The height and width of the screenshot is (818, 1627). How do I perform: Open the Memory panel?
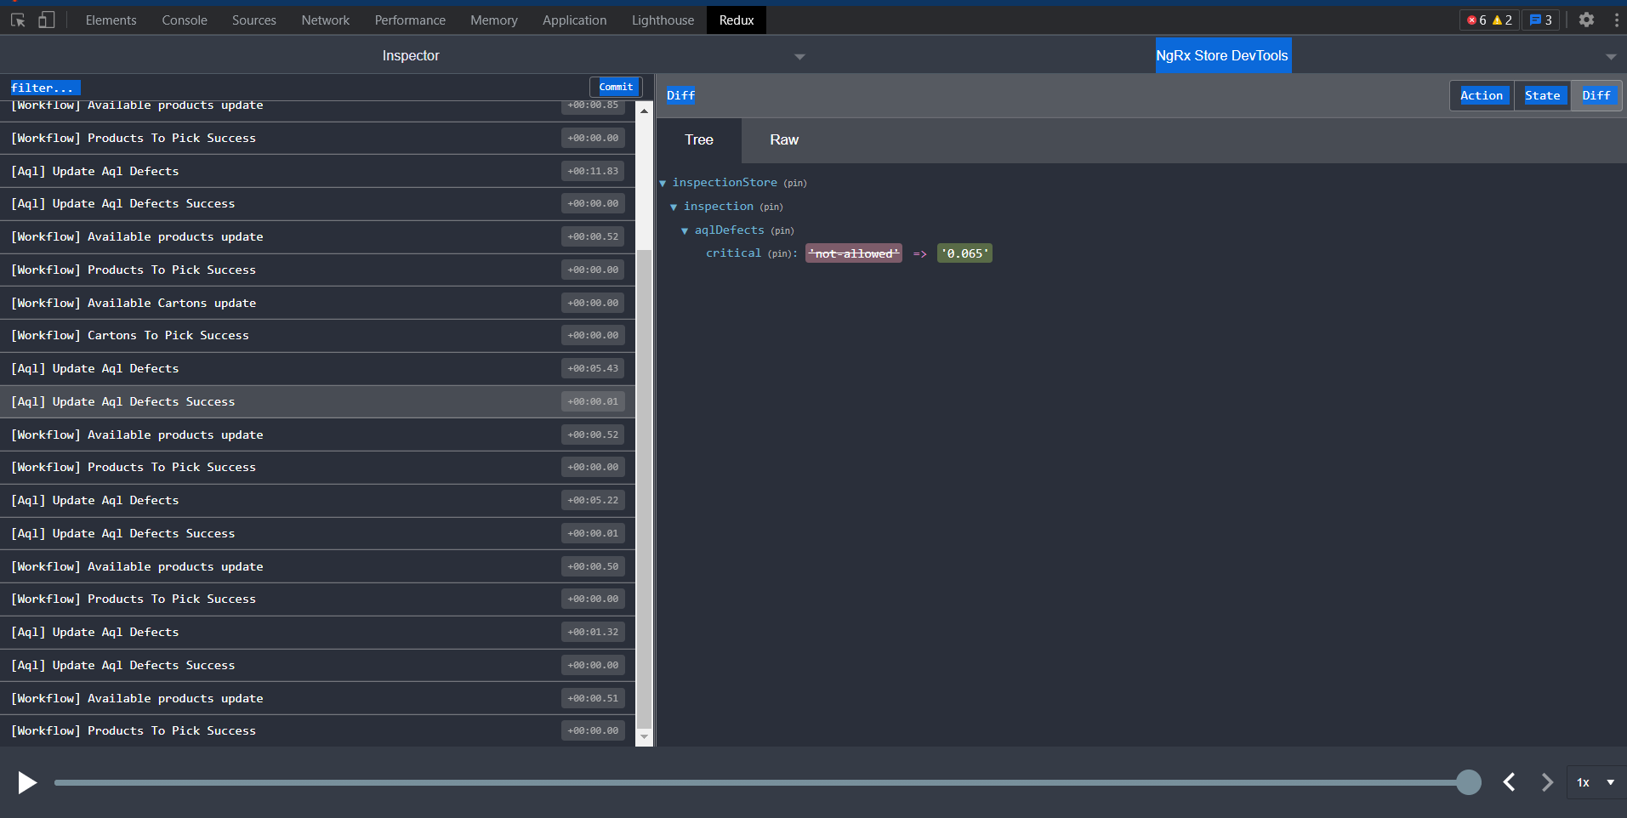(494, 20)
